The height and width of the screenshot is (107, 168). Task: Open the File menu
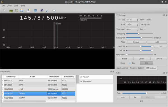point(3,6)
